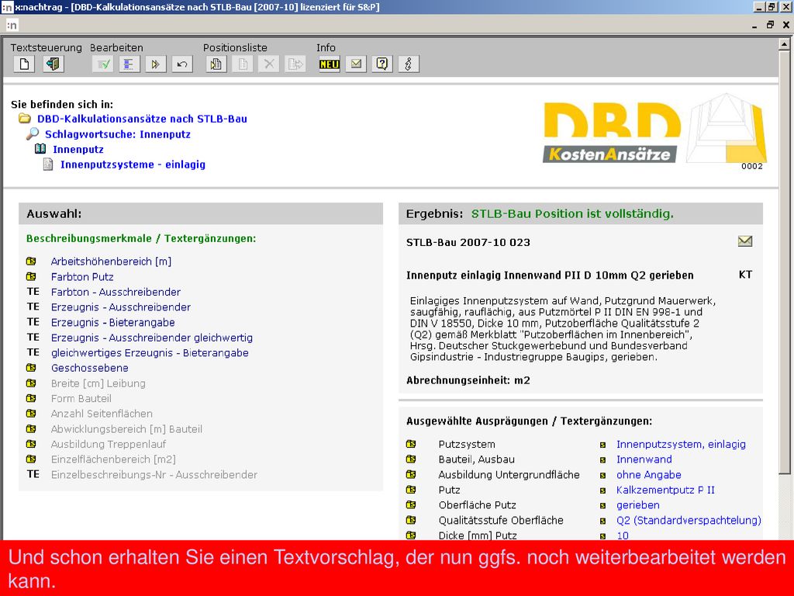Image resolution: width=794 pixels, height=596 pixels.
Task: Select Erzeugnis - Ausschreibender gleichwertig link
Action: (152, 338)
